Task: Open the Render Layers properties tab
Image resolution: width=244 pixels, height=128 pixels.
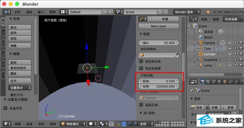Action: pyautogui.click(x=208, y=82)
